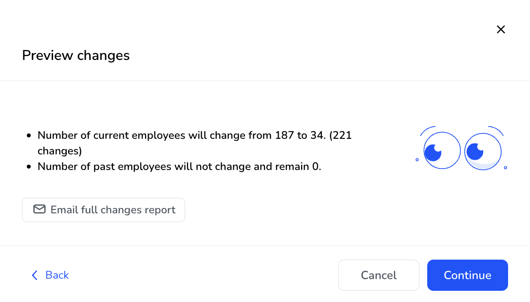Click the curved eyebrow above left eye
This screenshot has height=302, width=530.
pos(428,131)
